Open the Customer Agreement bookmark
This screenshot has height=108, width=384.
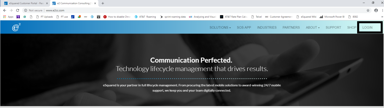pyautogui.click(x=279, y=17)
